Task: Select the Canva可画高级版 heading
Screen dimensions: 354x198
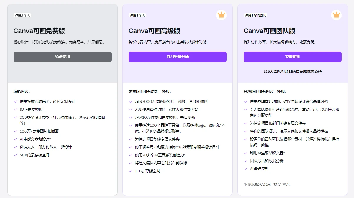Action: (x=154, y=31)
